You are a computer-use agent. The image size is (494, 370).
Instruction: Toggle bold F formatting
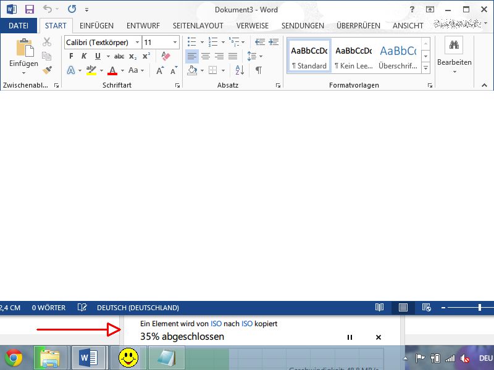point(71,56)
